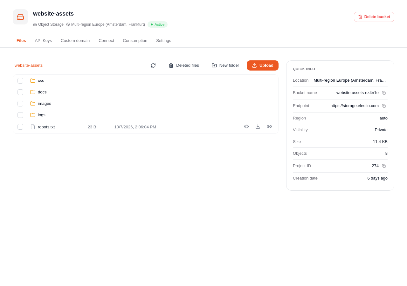This screenshot has height=286, width=407.
Task: Show Deleted files
Action: click(184, 65)
